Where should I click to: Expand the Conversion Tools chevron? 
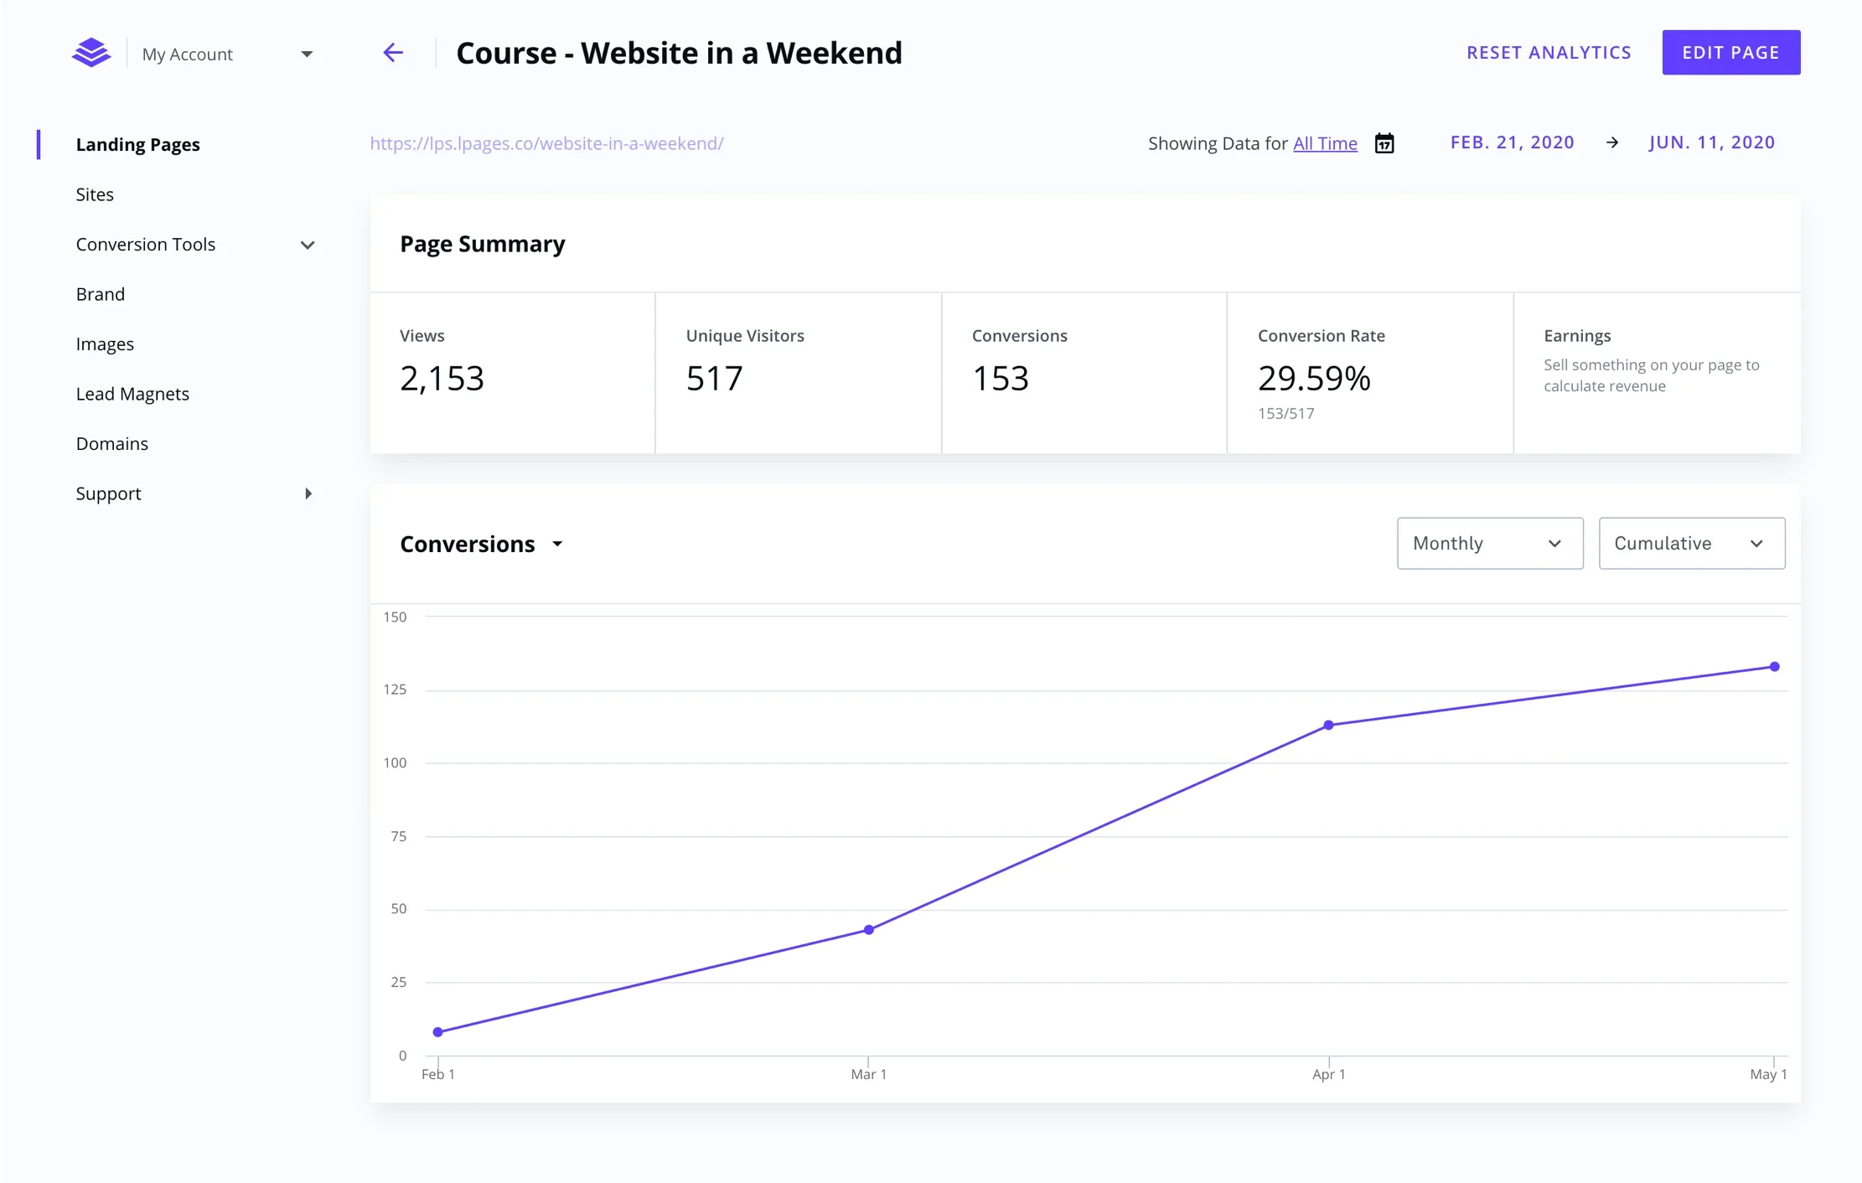[307, 245]
